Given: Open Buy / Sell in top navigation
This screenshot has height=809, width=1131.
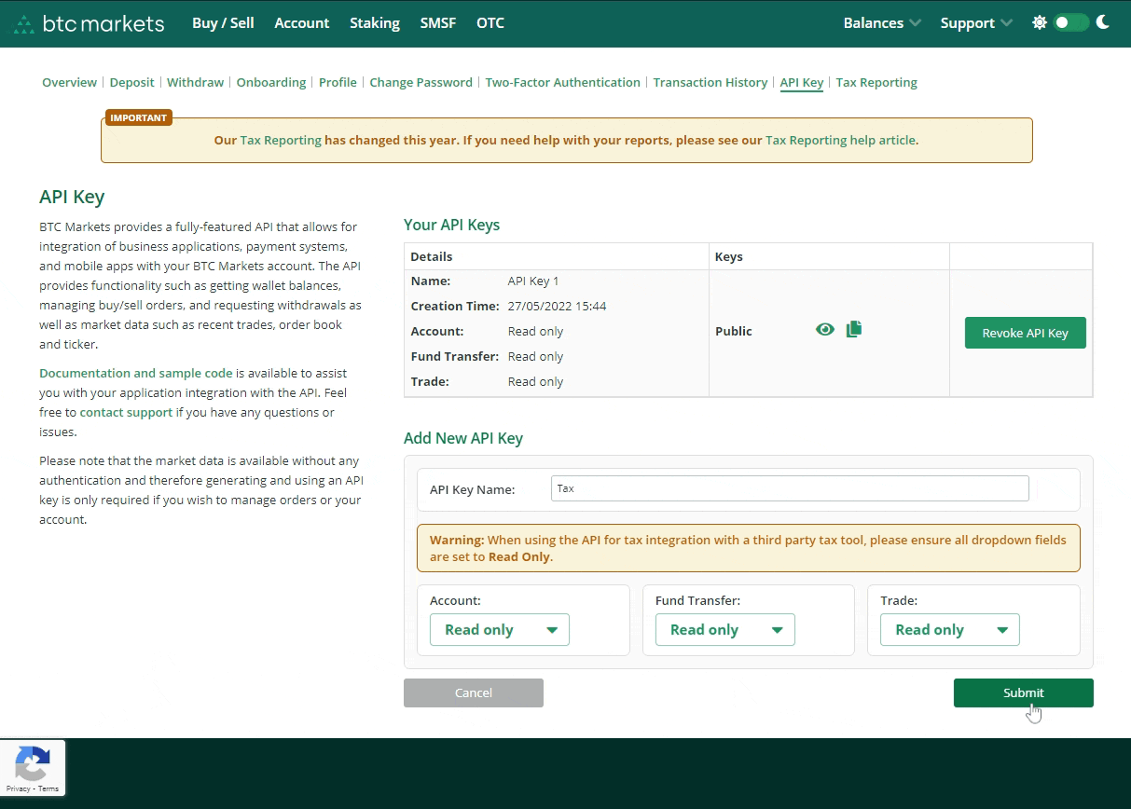Looking at the screenshot, I should click(x=223, y=23).
